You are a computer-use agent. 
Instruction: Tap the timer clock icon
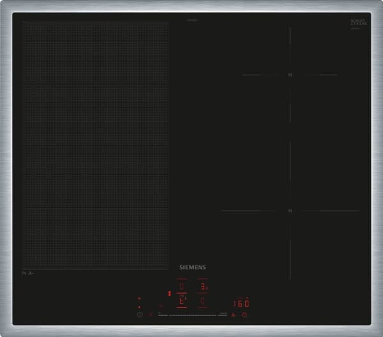[x=244, y=315]
